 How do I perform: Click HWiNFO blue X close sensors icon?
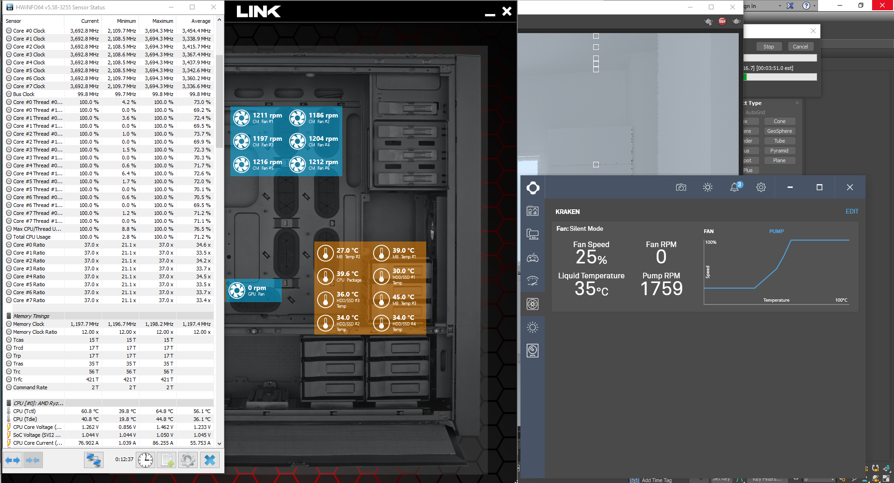210,460
